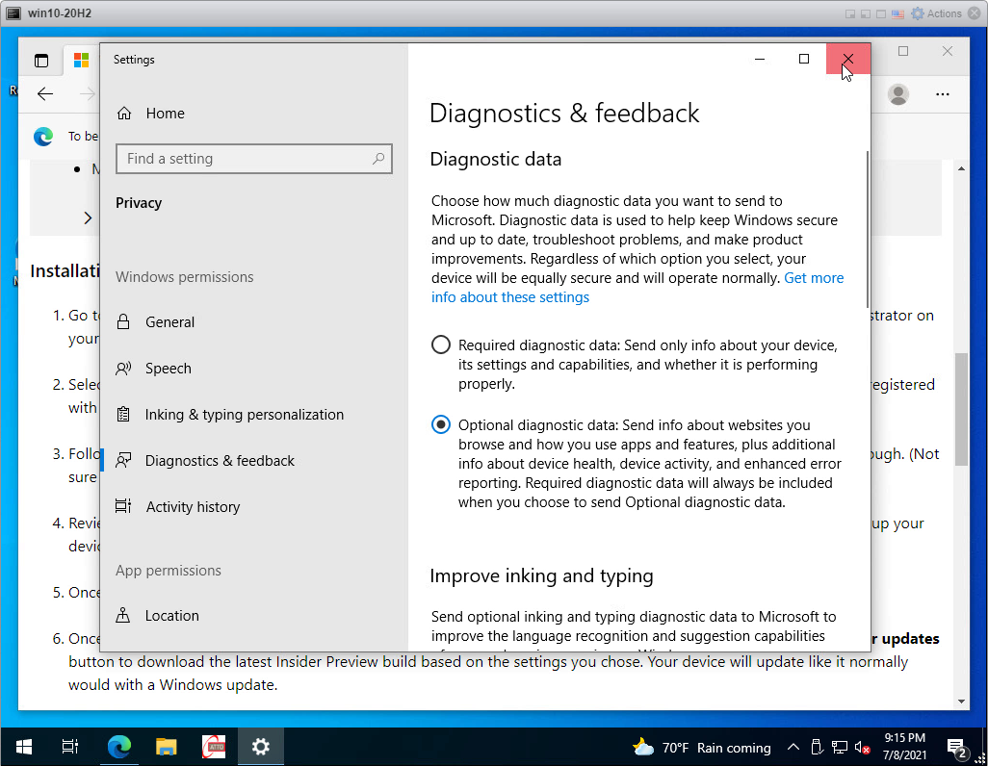Open Edge vertical tabs panel icon
Screen dimensions: 988x766
pos(41,61)
